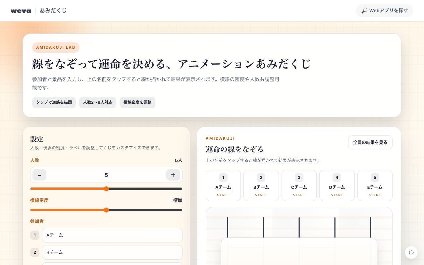
Task: Click the 横線密度を調整 tag
Action: (x=137, y=102)
